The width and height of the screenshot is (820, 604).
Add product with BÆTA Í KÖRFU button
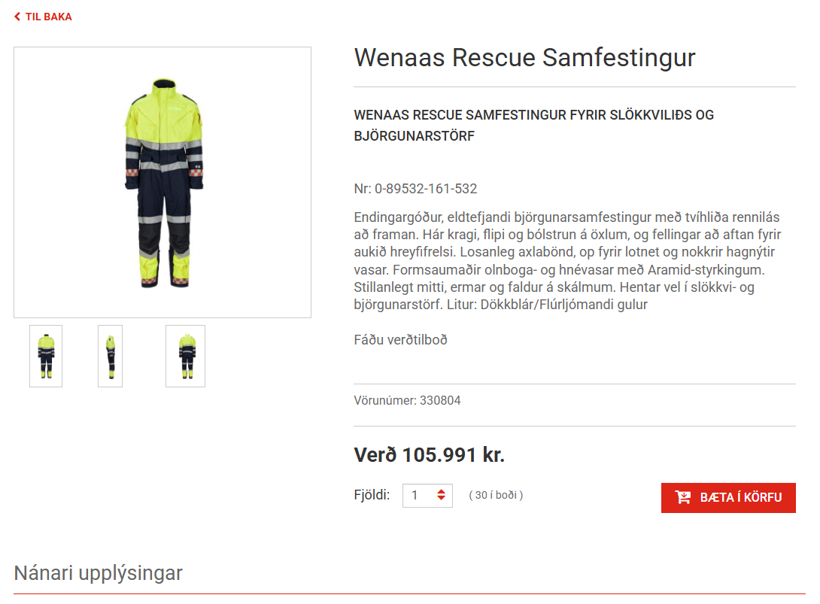tap(728, 498)
